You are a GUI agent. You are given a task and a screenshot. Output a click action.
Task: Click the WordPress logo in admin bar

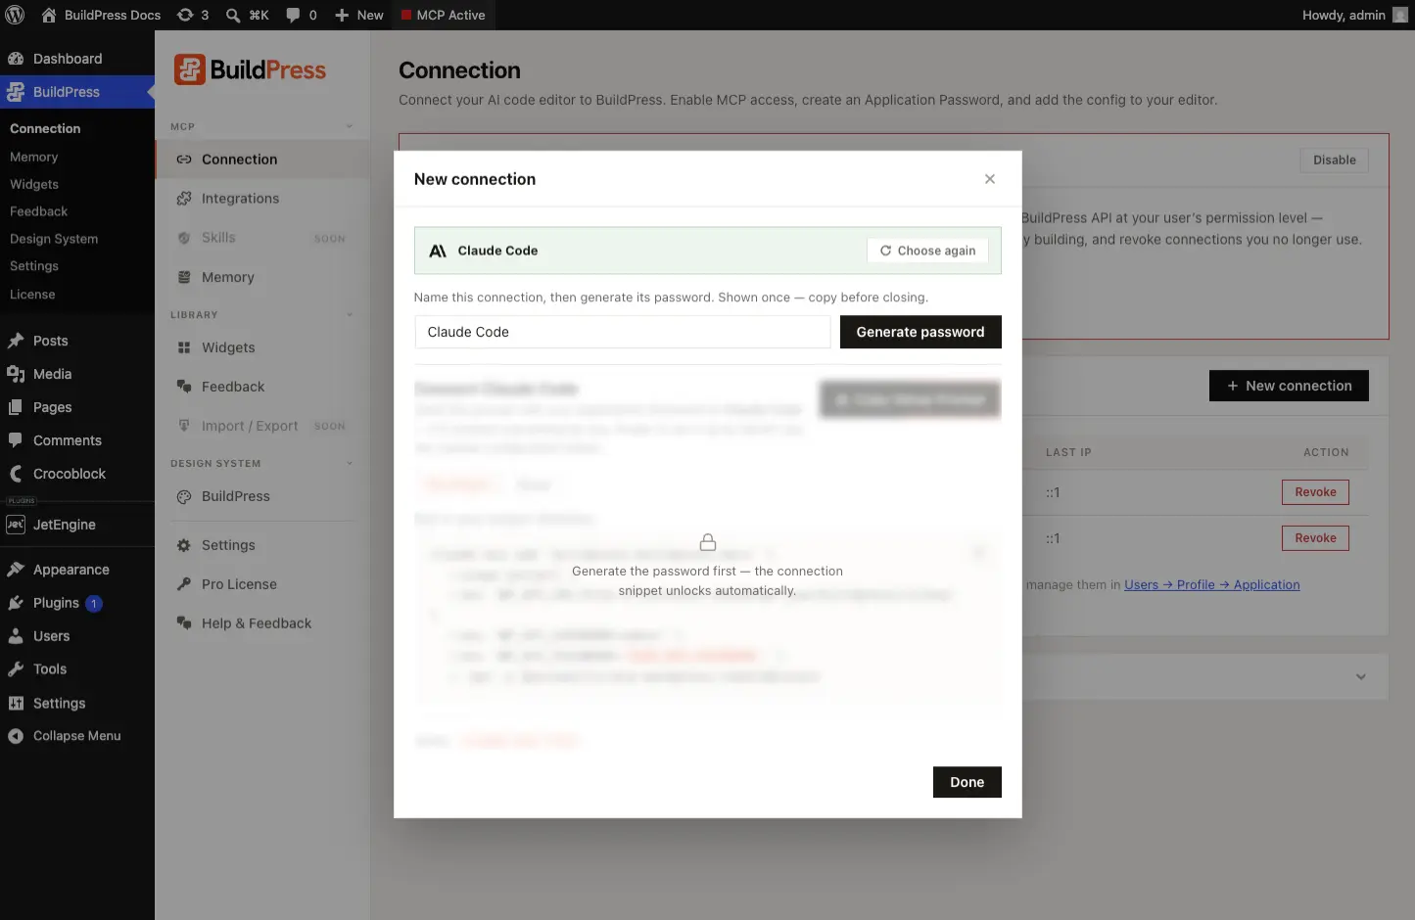pyautogui.click(x=15, y=15)
